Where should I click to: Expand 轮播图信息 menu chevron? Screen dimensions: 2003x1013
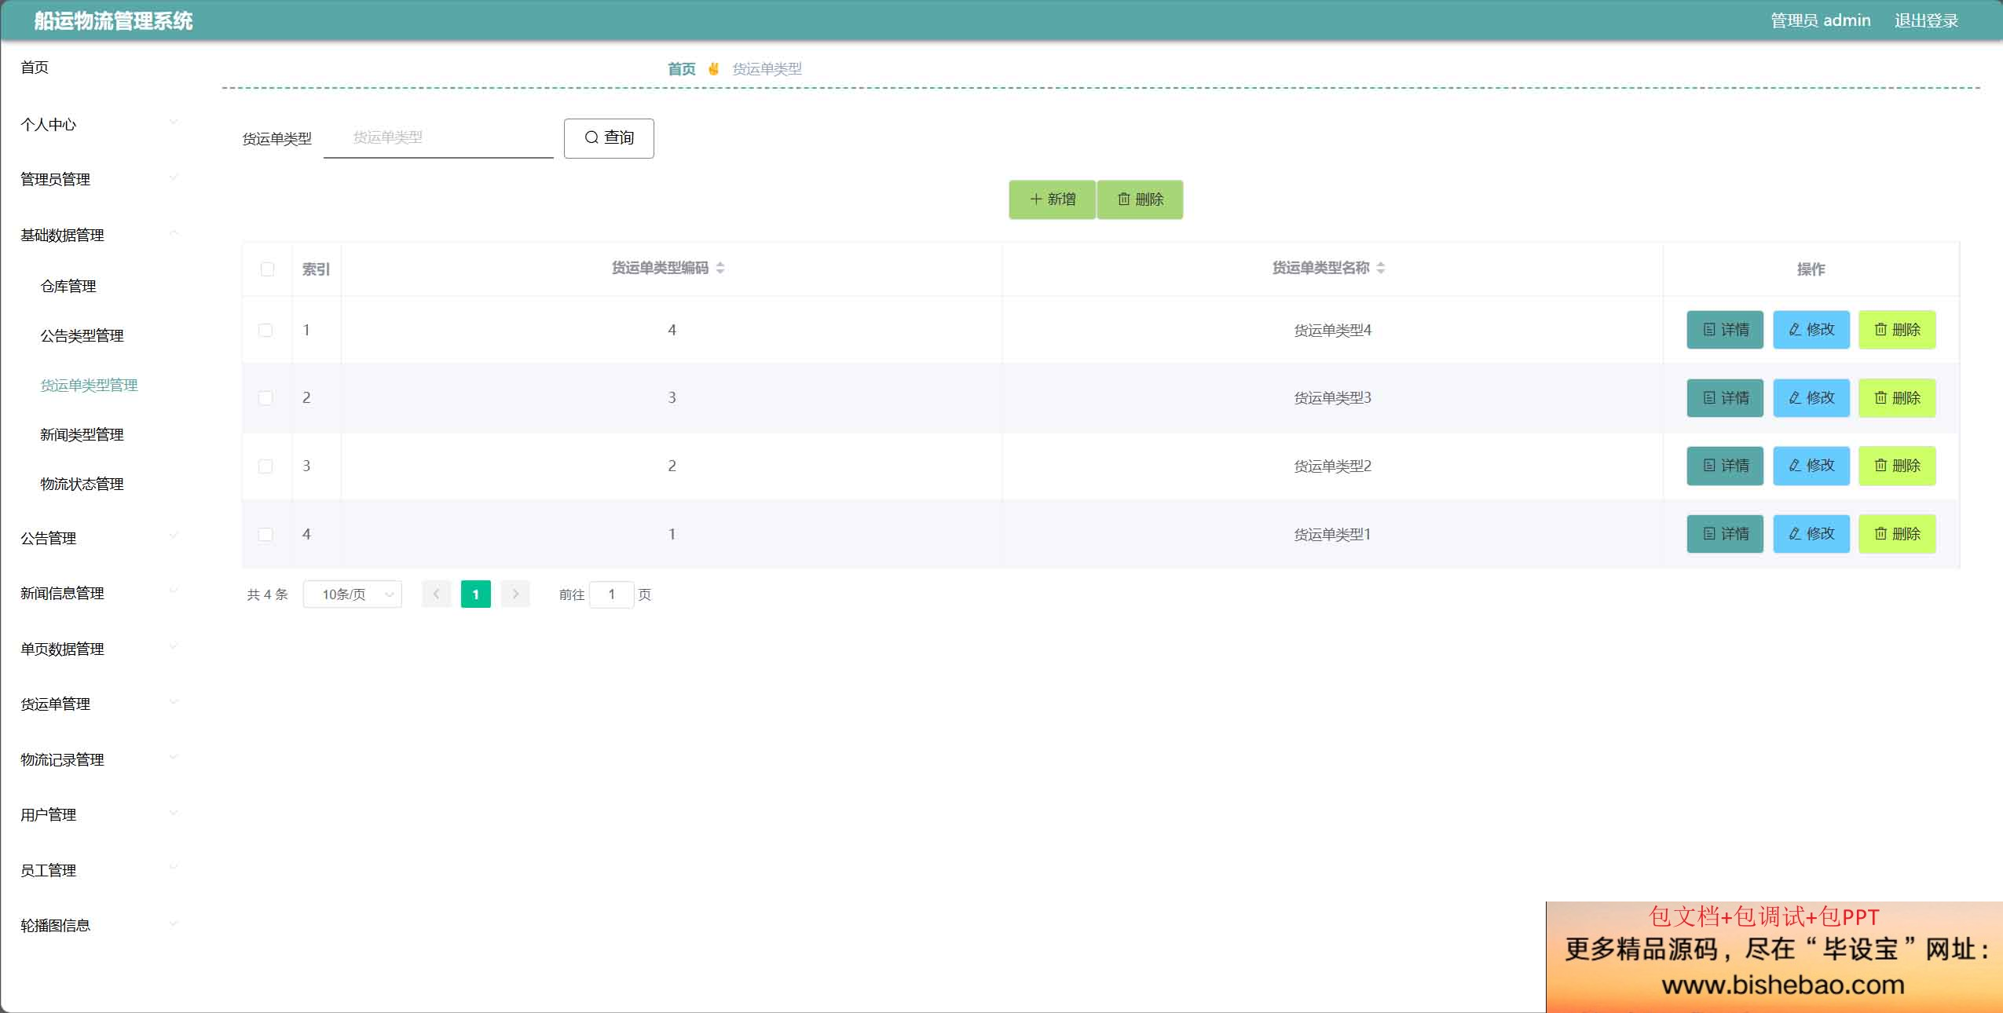coord(174,923)
